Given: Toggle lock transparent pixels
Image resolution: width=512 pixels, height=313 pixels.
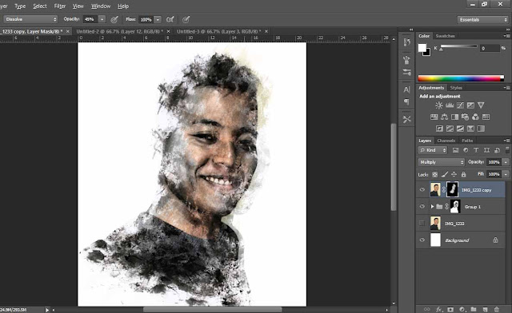Looking at the screenshot, I should 435,174.
